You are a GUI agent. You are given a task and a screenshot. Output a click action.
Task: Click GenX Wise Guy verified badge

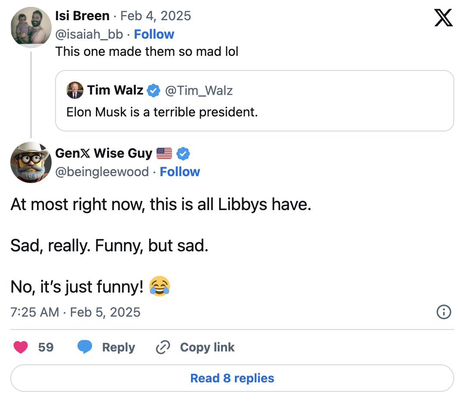(184, 153)
